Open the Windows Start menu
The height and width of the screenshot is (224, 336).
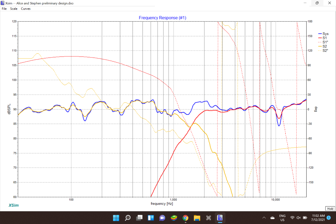(x=116, y=218)
